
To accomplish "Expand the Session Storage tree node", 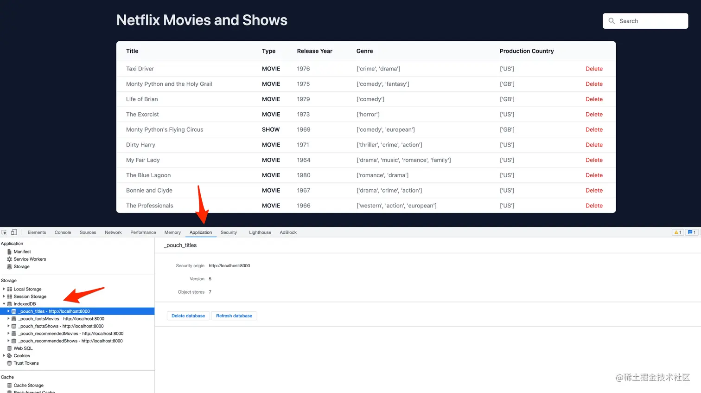I will tap(4, 296).
